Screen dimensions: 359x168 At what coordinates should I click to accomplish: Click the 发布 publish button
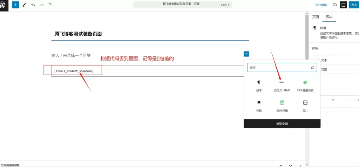click(x=354, y=5)
